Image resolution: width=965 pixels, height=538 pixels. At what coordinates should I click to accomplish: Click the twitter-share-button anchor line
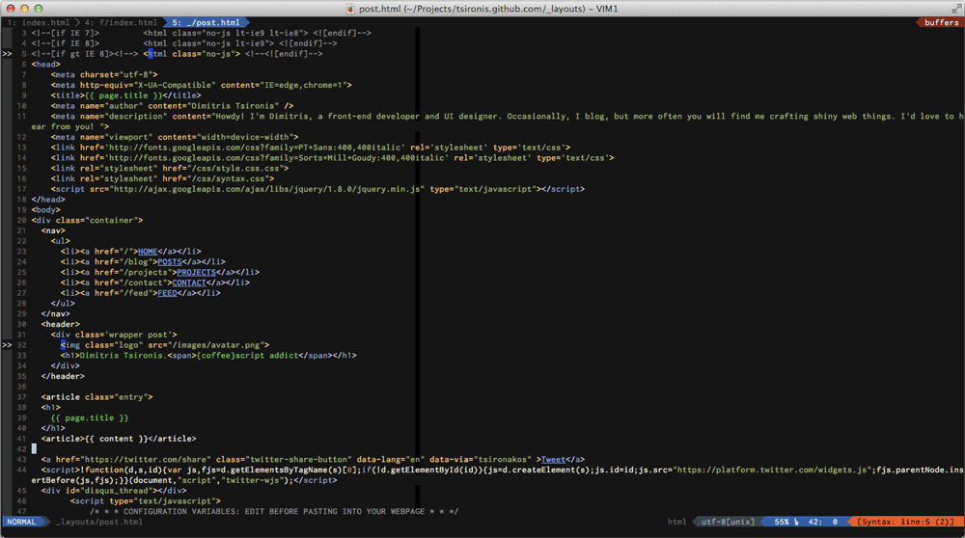pos(314,460)
